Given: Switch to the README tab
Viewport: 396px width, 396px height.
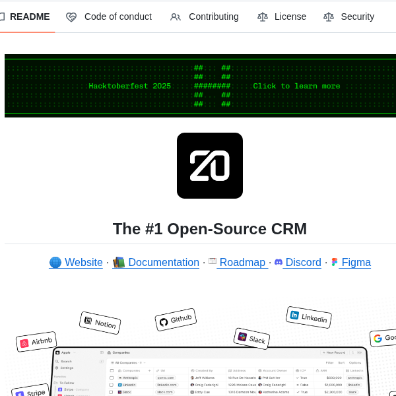Looking at the screenshot, I should coord(28,16).
